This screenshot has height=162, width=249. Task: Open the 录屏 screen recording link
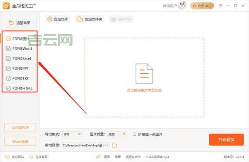click(x=107, y=157)
